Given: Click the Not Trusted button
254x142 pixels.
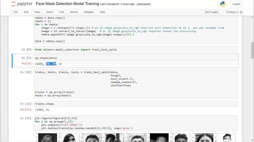Looking at the screenshot, I should [x=212, y=12].
